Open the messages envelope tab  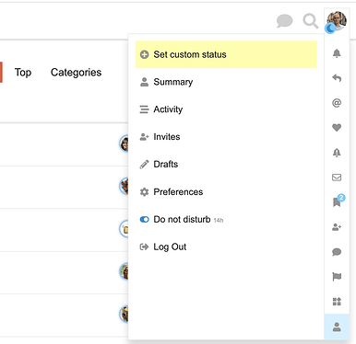point(337,178)
